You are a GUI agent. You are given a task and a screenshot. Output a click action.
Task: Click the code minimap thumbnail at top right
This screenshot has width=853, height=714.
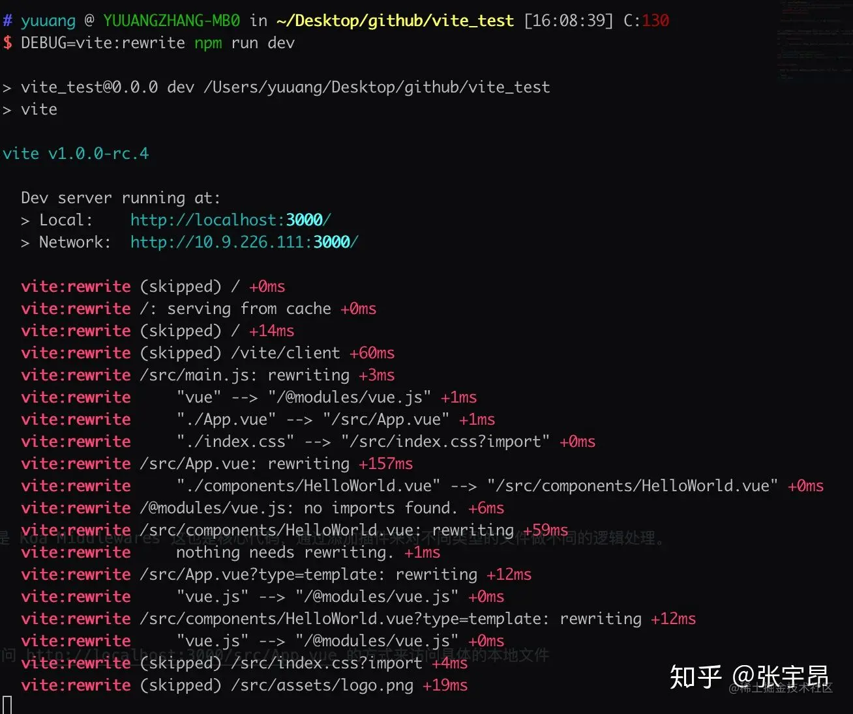(x=815, y=40)
